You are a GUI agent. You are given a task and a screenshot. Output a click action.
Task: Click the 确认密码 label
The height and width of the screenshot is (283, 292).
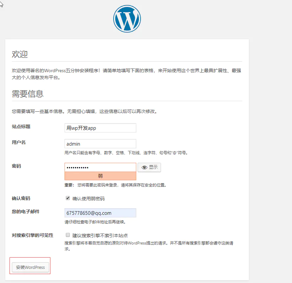tap(21, 198)
